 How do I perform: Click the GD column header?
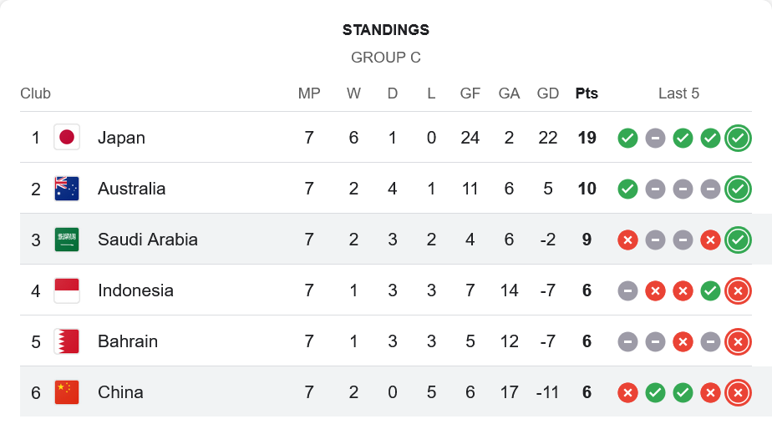click(x=548, y=93)
